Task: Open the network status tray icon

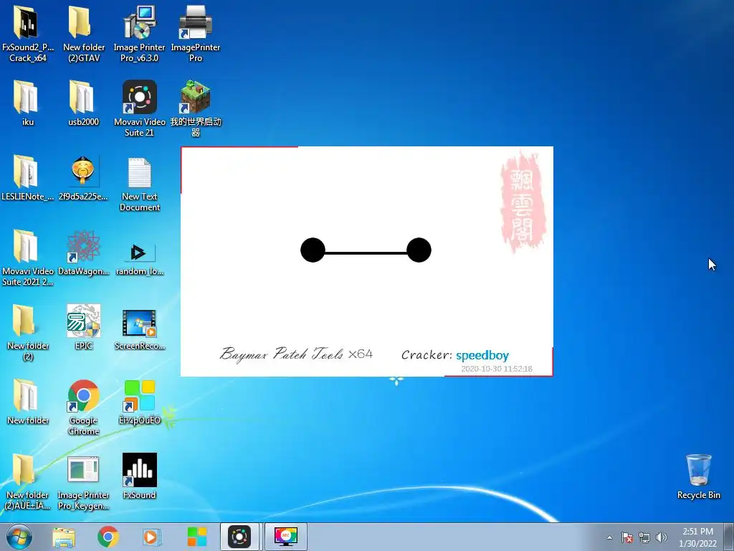Action: (644, 537)
